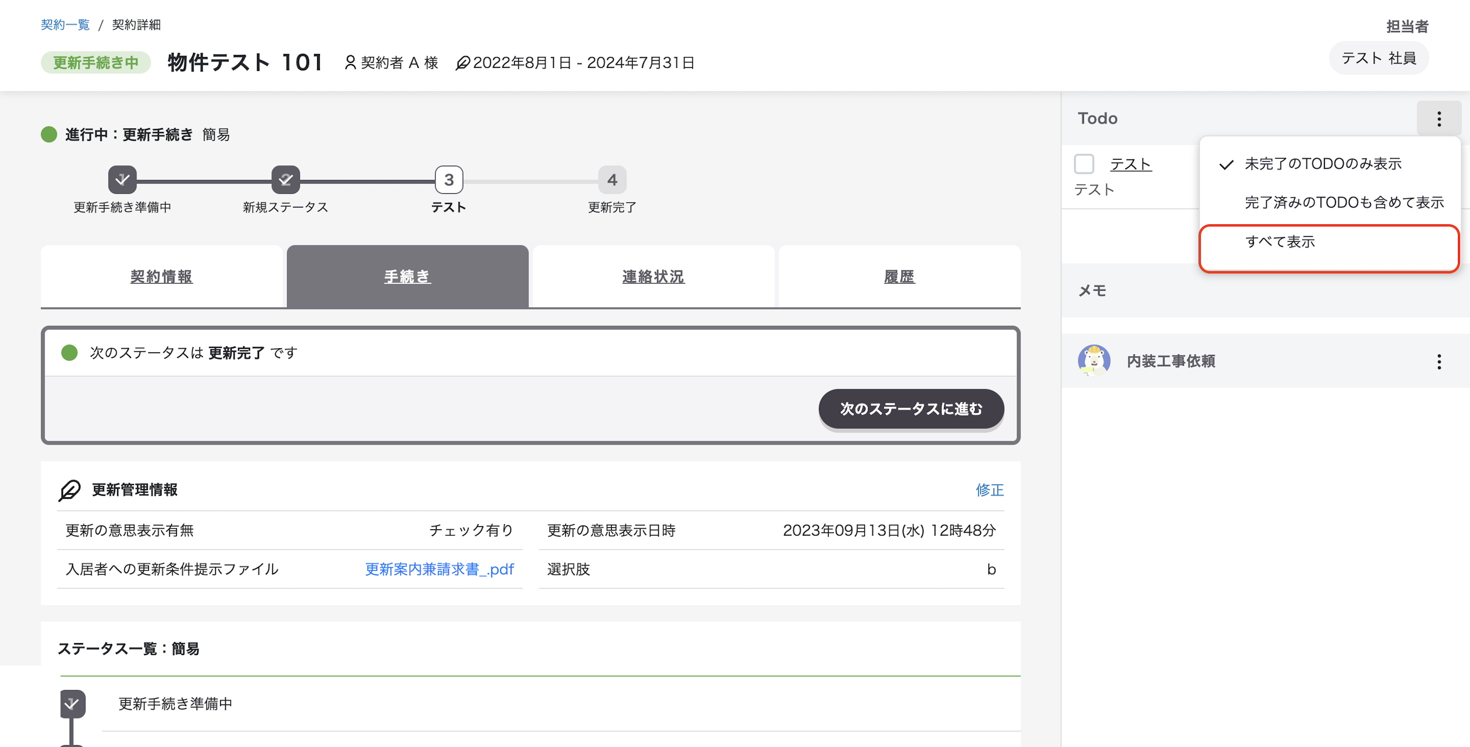Open the 連絡状況 tab
The image size is (1470, 747).
click(653, 276)
